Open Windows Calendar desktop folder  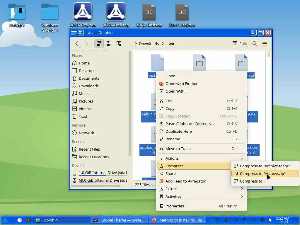(50, 17)
